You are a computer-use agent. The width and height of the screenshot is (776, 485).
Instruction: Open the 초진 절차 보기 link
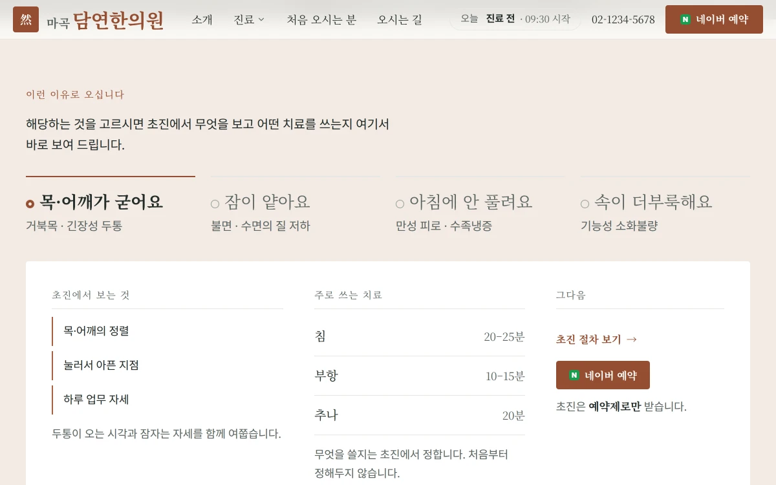[597, 339]
